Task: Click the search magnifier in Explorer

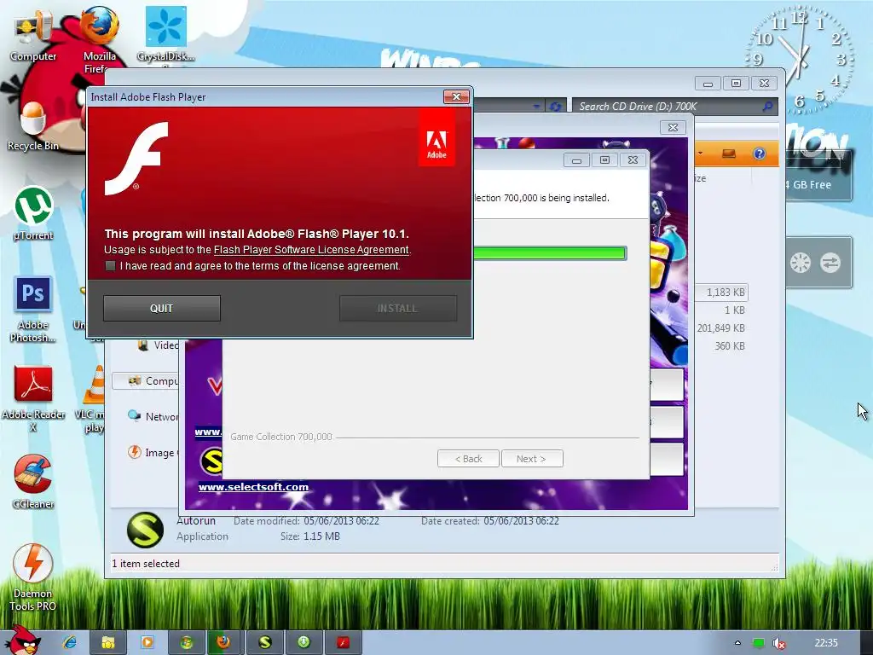Action: (768, 106)
